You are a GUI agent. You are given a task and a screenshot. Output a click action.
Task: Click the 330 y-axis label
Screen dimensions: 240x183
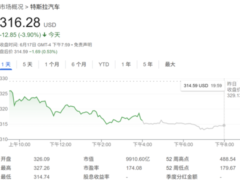(4, 78)
